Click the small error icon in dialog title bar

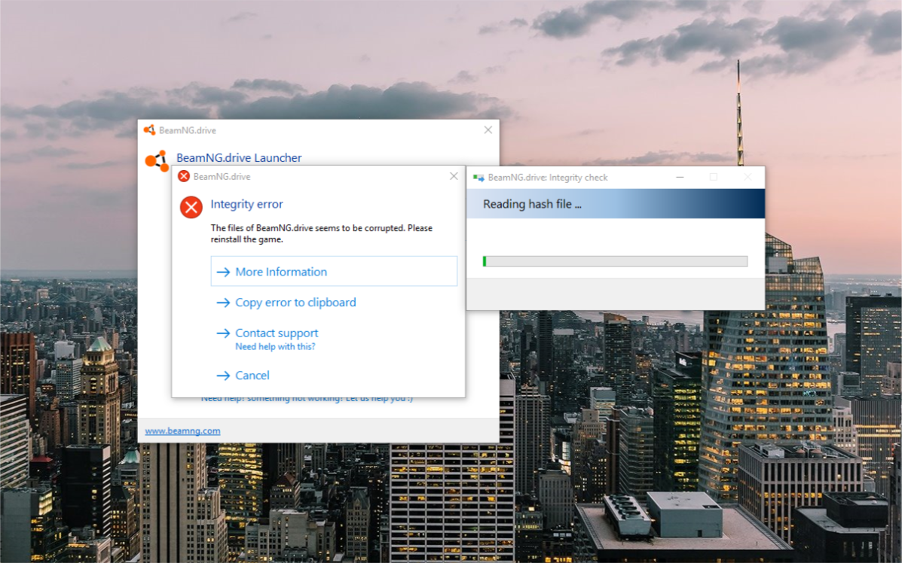184,176
